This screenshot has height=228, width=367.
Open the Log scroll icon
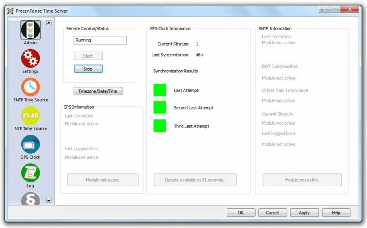pyautogui.click(x=30, y=172)
